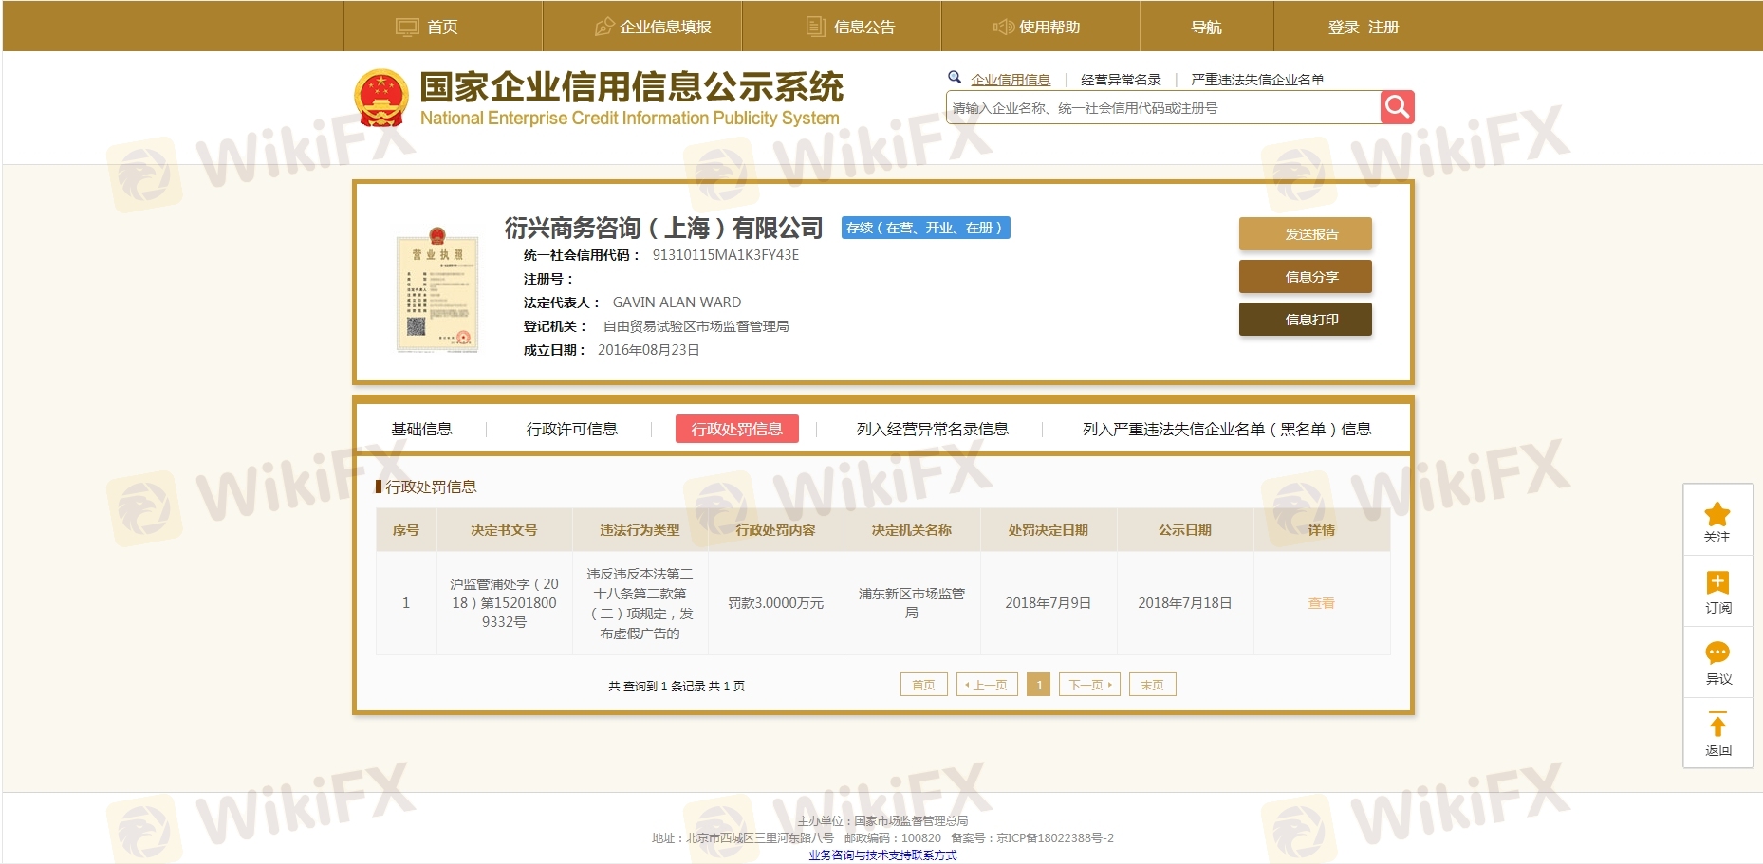Screen dimensions: 1763x864
Task: Click legal representative GAVIN ALAN WARD
Action: [x=677, y=303]
